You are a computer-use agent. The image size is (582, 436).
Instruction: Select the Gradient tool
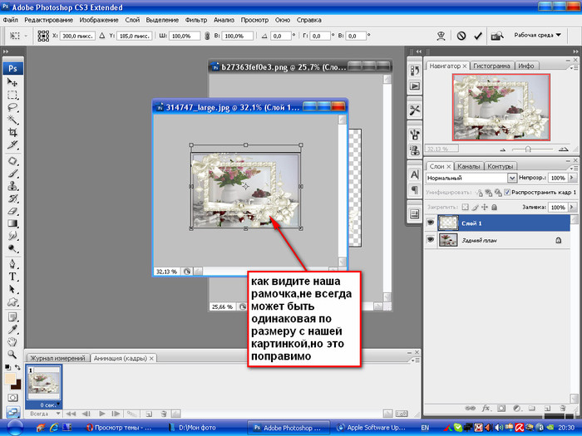click(x=12, y=223)
